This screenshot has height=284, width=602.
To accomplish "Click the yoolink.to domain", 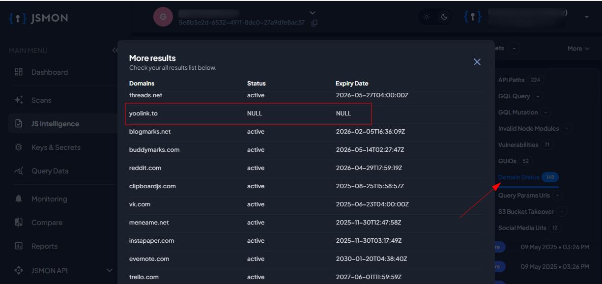I will pyautogui.click(x=143, y=114).
